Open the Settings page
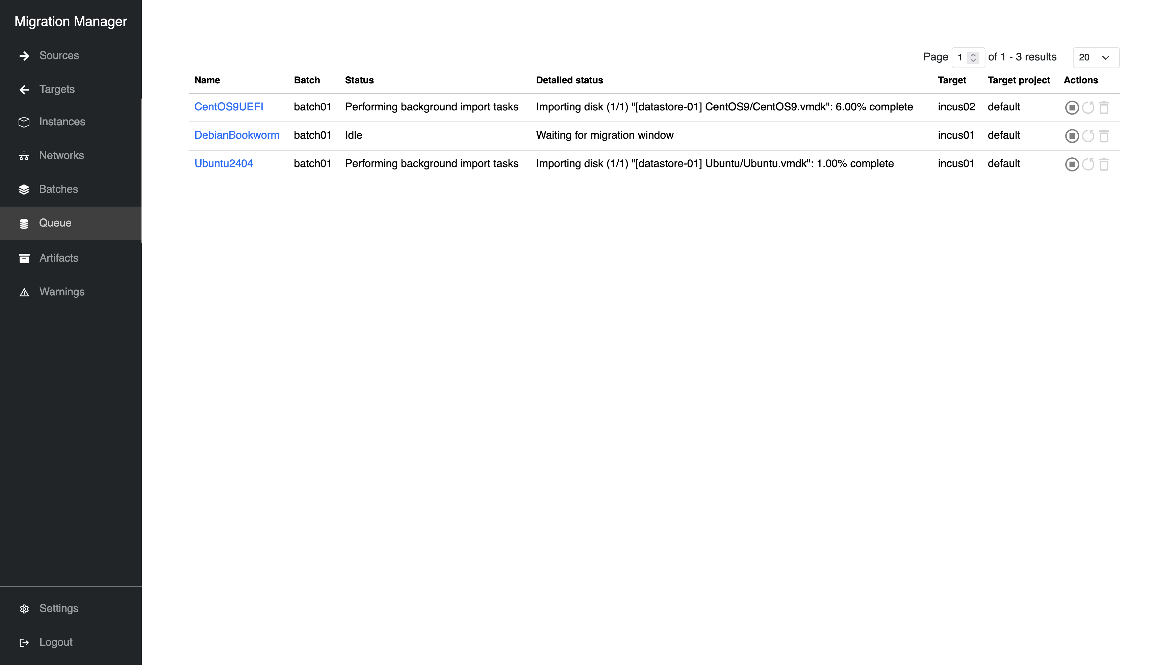Viewport: 1155px width, 665px height. 58,608
